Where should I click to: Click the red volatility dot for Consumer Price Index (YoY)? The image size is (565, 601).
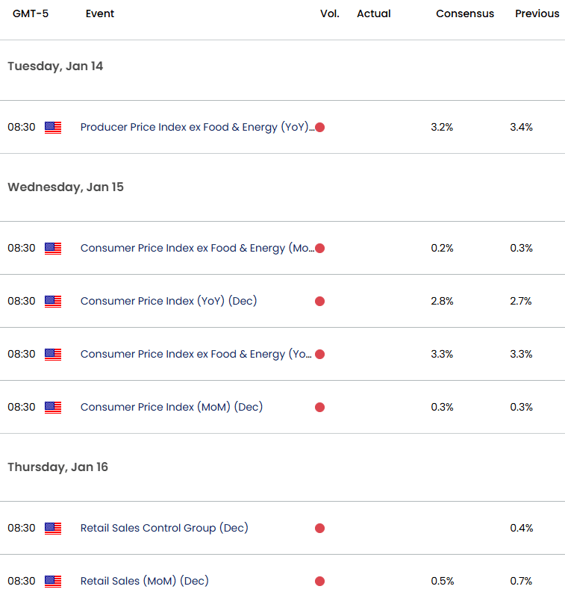319,301
